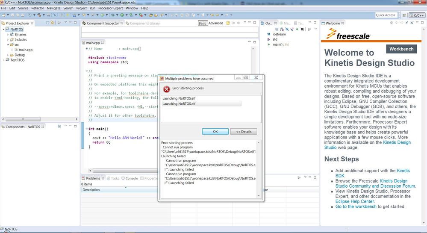Toggle Hide Static Members in Outline toolbar

pyautogui.click(x=292, y=29)
